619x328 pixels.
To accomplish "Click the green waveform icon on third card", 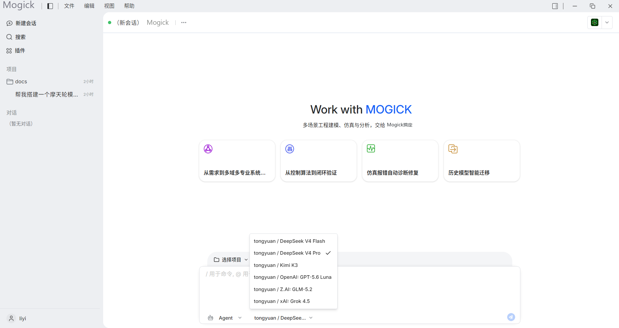I will pyautogui.click(x=371, y=149).
